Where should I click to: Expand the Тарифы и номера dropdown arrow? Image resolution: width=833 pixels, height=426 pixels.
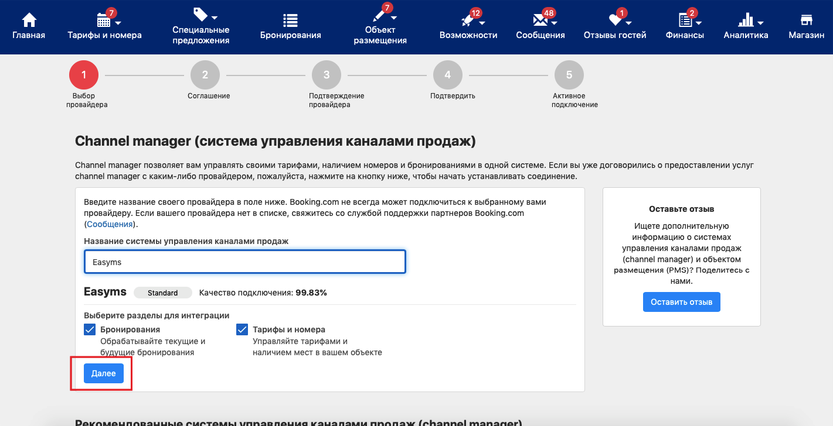pyautogui.click(x=118, y=23)
